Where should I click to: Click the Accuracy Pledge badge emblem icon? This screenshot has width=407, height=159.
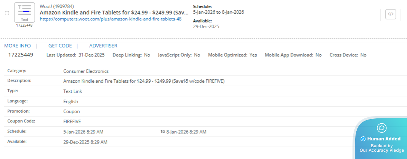click(381, 128)
